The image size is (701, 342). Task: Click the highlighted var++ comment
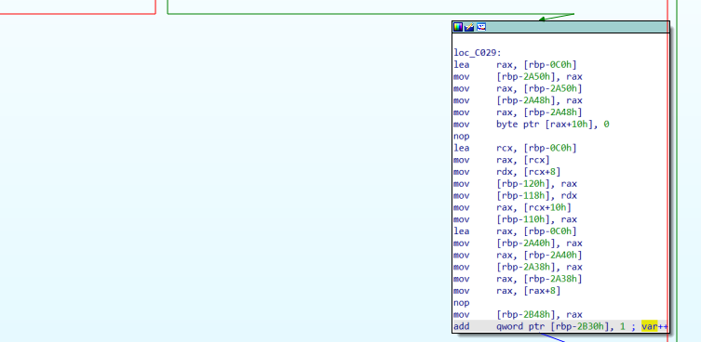[654, 326]
